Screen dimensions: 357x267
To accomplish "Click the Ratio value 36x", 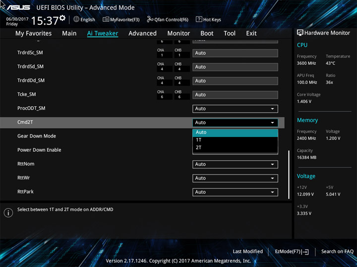I will [x=329, y=83].
